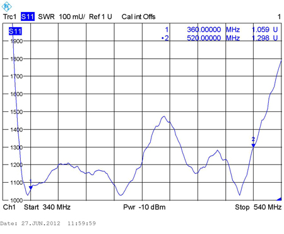This screenshot has width=284, height=234.
Task: Click the highlighted S11 label in the trace header
Action: click(28, 16)
